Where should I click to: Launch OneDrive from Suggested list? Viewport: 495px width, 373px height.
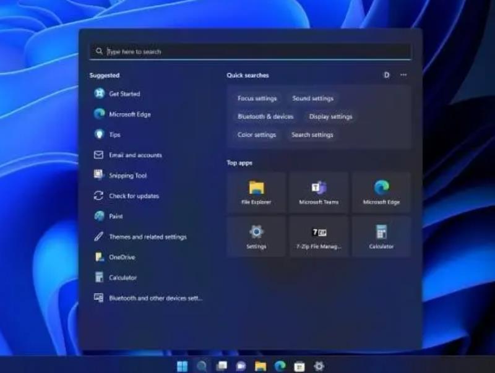coord(114,257)
